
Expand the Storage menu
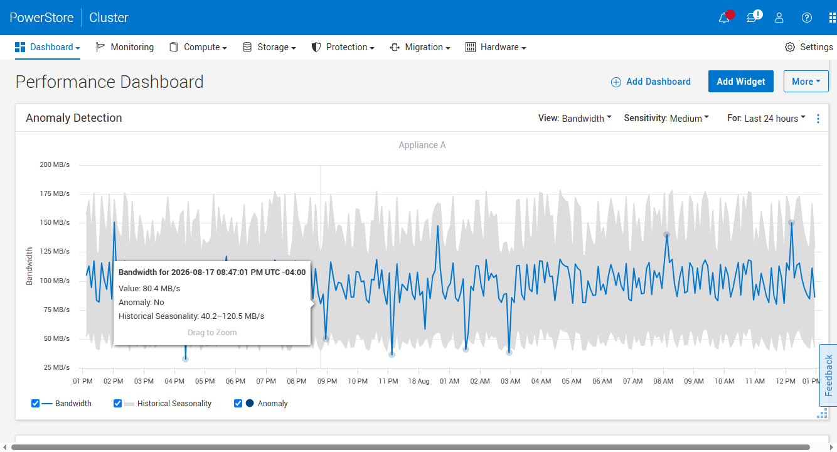(269, 47)
